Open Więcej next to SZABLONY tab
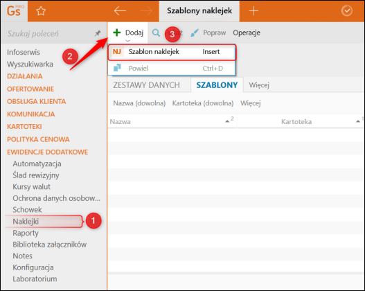This screenshot has width=365, height=291. (259, 85)
